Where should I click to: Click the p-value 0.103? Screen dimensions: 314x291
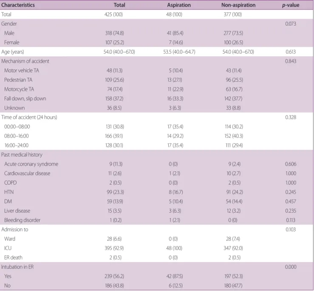point(291,230)
